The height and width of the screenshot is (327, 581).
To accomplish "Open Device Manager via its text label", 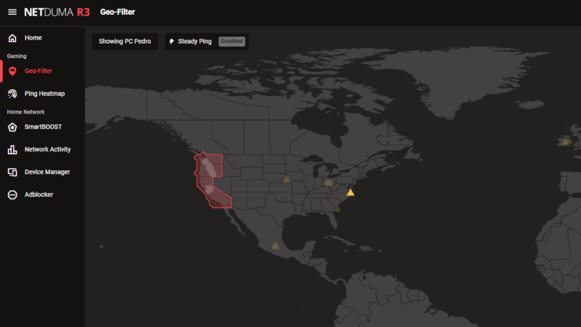I will pyautogui.click(x=47, y=172).
